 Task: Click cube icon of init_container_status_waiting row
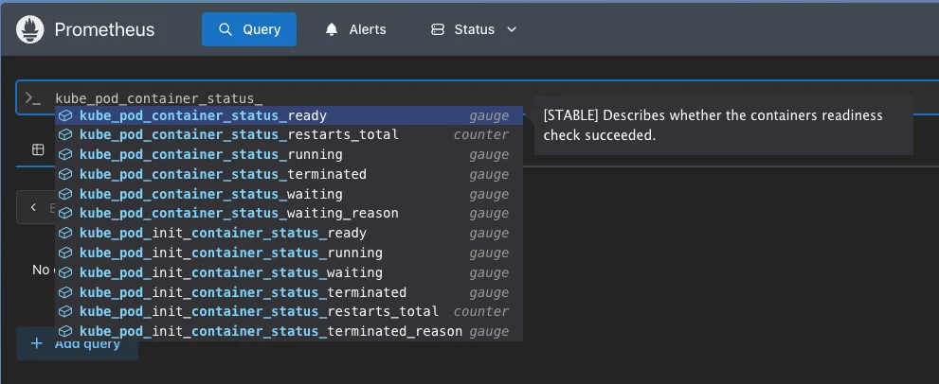coord(65,272)
